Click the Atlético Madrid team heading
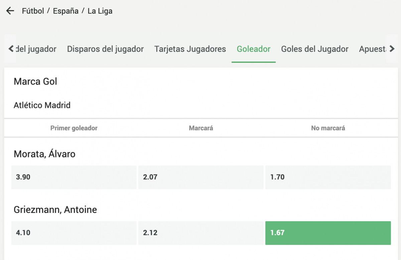The width and height of the screenshot is (401, 260). point(42,106)
